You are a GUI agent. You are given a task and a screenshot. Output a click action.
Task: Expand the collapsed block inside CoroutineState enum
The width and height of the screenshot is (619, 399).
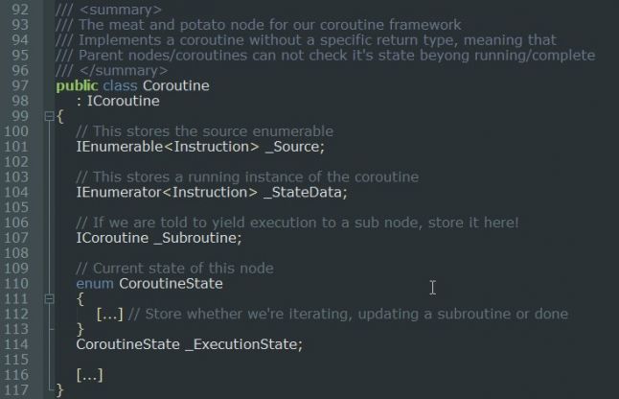click(109, 314)
